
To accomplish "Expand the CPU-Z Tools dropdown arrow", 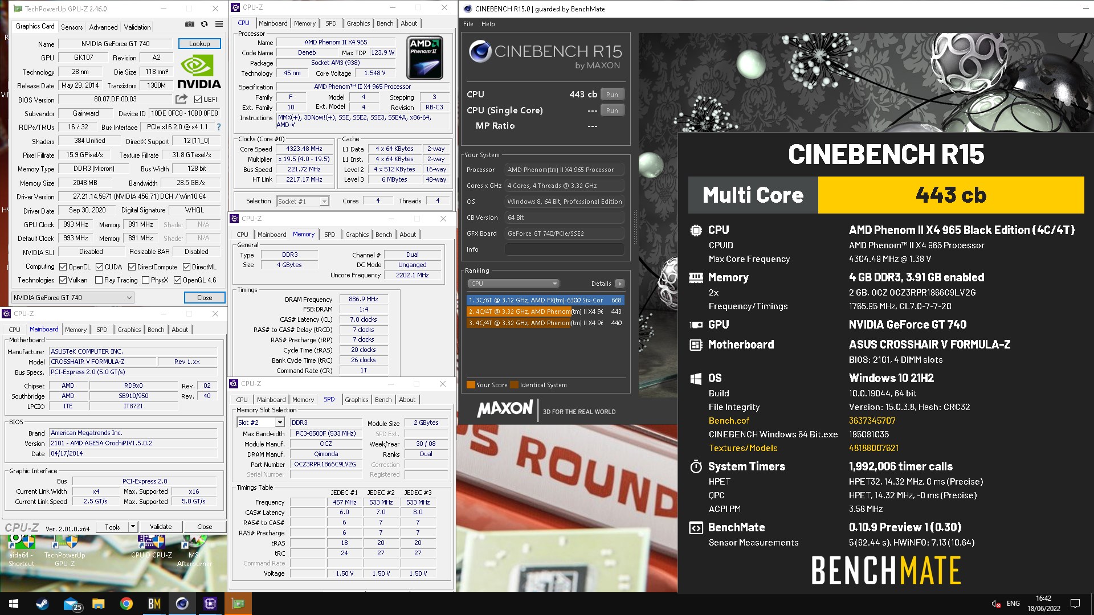I will point(133,527).
